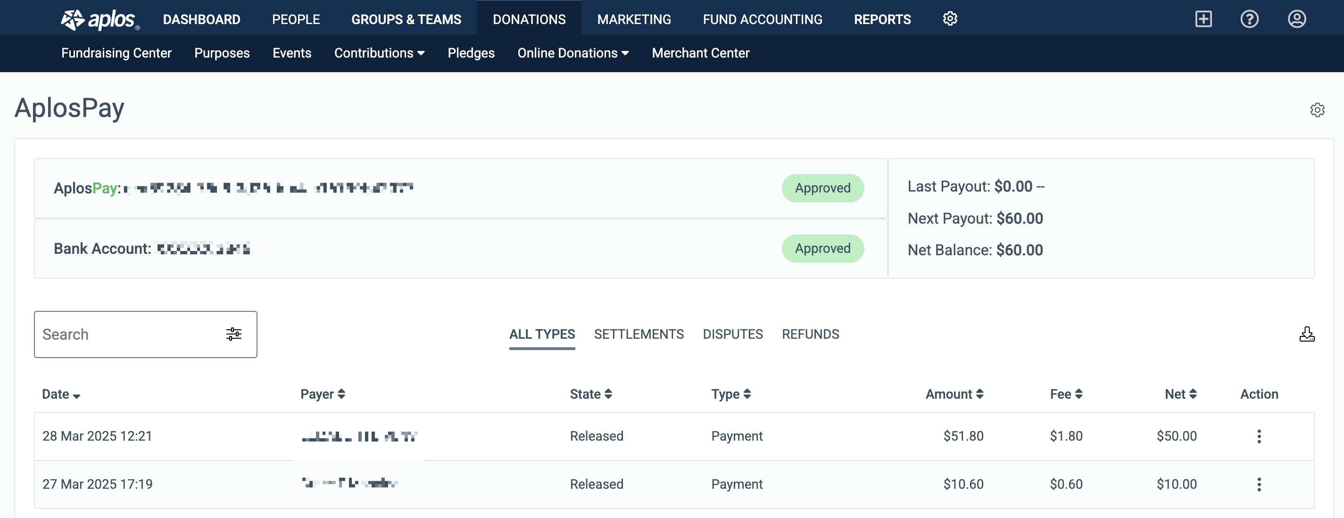The width and height of the screenshot is (1344, 518).
Task: Open the settings gear in top navigation
Action: [950, 19]
